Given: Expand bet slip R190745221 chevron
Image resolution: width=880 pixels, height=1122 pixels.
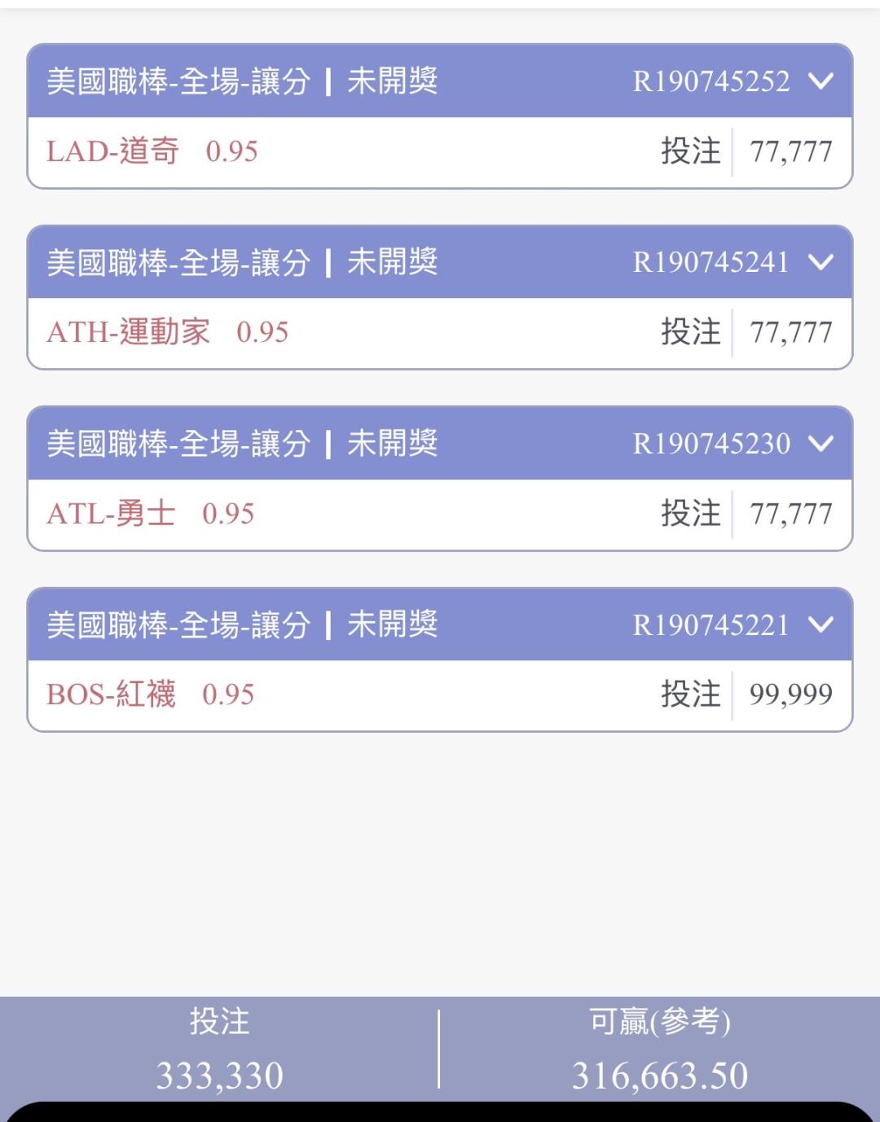Looking at the screenshot, I should click(x=821, y=625).
